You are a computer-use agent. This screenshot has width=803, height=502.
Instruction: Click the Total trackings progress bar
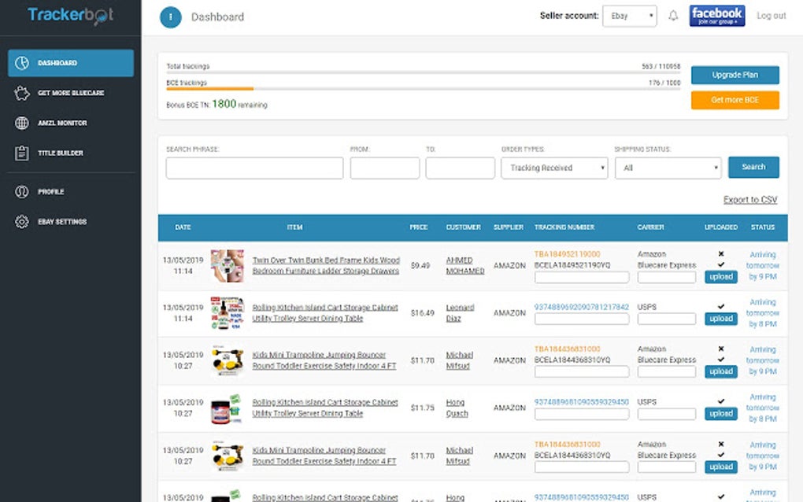pyautogui.click(x=423, y=72)
